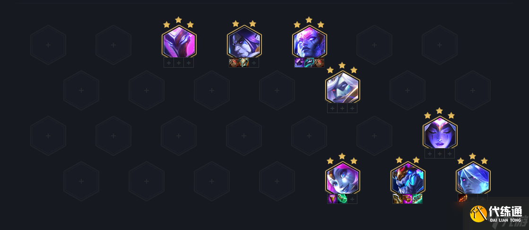Click teal middle item under glowing-forehead champion
The height and width of the screenshot is (230, 529).
[x=309, y=62]
